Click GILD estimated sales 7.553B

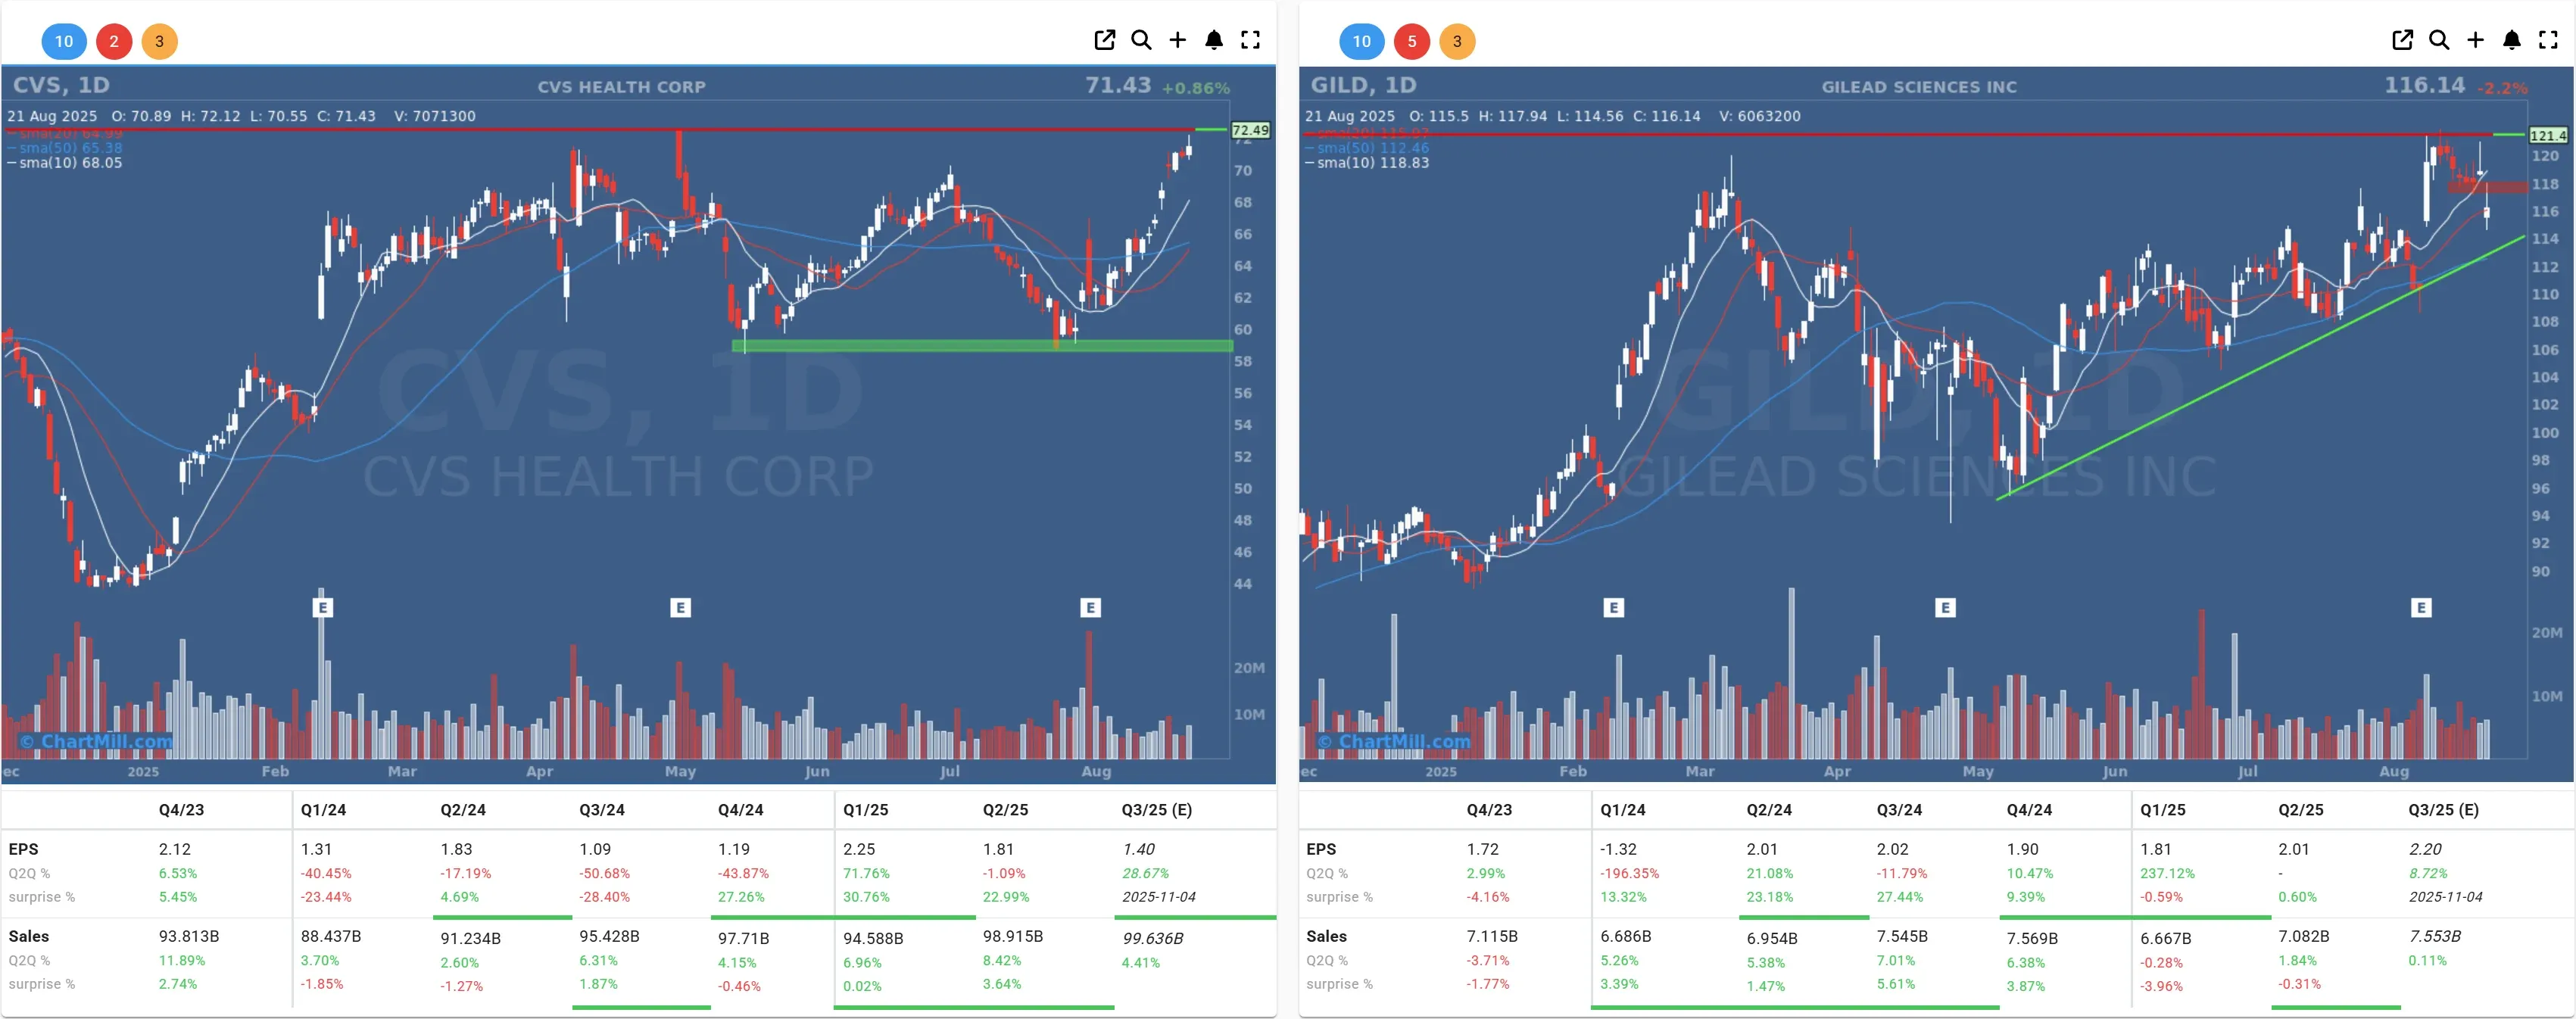tap(2434, 936)
